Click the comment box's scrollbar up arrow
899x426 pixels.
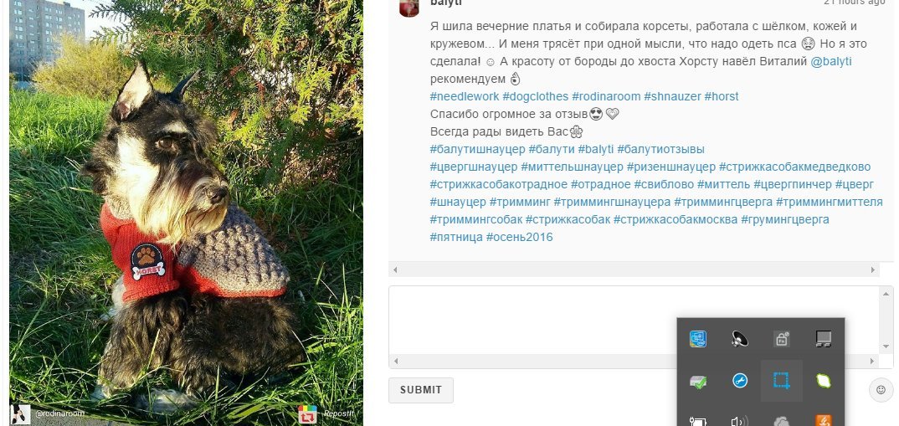coord(886,292)
